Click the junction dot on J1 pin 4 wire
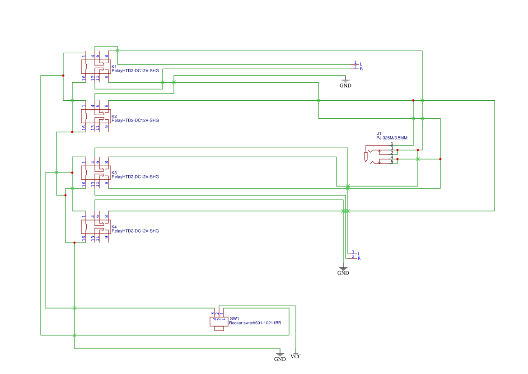Image resolution: width=528 pixels, height=374 pixels. point(397,159)
